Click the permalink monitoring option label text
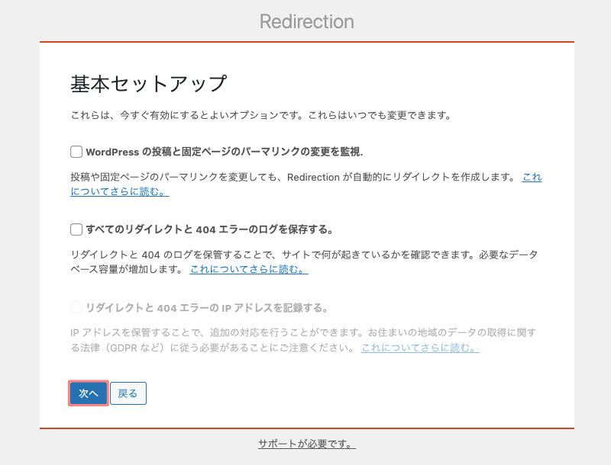611x465 pixels. pyautogui.click(x=225, y=152)
